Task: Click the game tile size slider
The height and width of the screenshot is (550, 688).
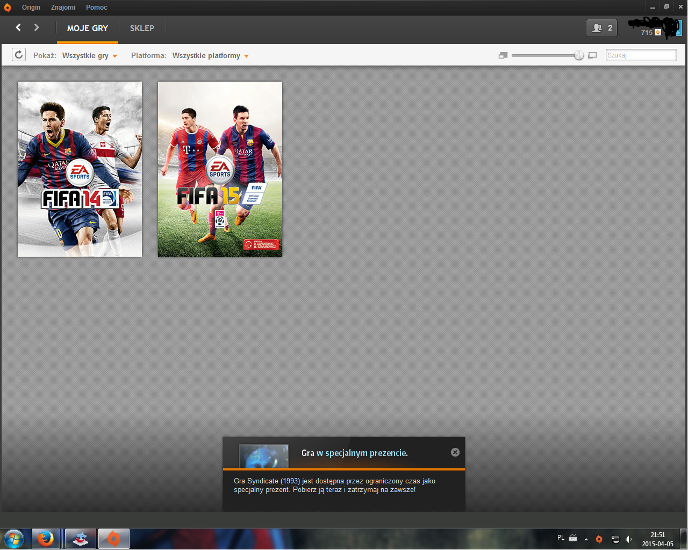Action: 547,55
